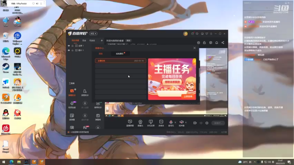Open the hamburger menu in title bar
294x165 pixels.
(x=211, y=34)
